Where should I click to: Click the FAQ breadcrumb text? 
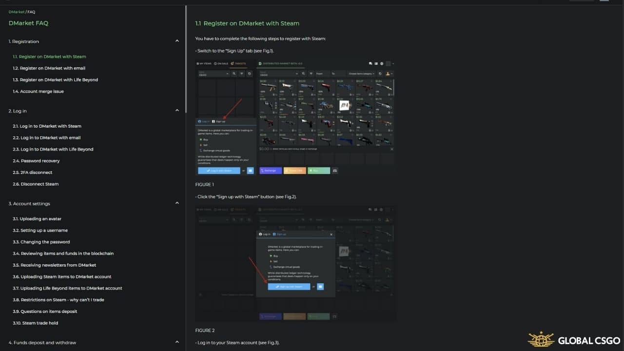(x=31, y=12)
